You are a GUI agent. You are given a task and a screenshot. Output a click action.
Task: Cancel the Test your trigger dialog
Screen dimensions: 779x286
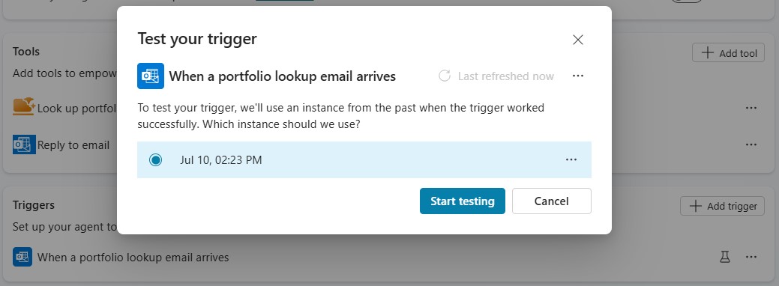(552, 201)
